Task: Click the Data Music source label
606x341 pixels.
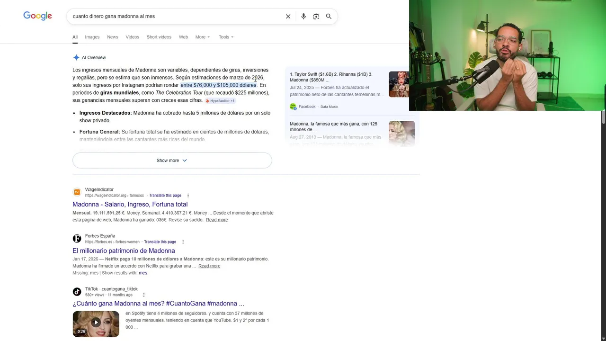Action: 329,107
